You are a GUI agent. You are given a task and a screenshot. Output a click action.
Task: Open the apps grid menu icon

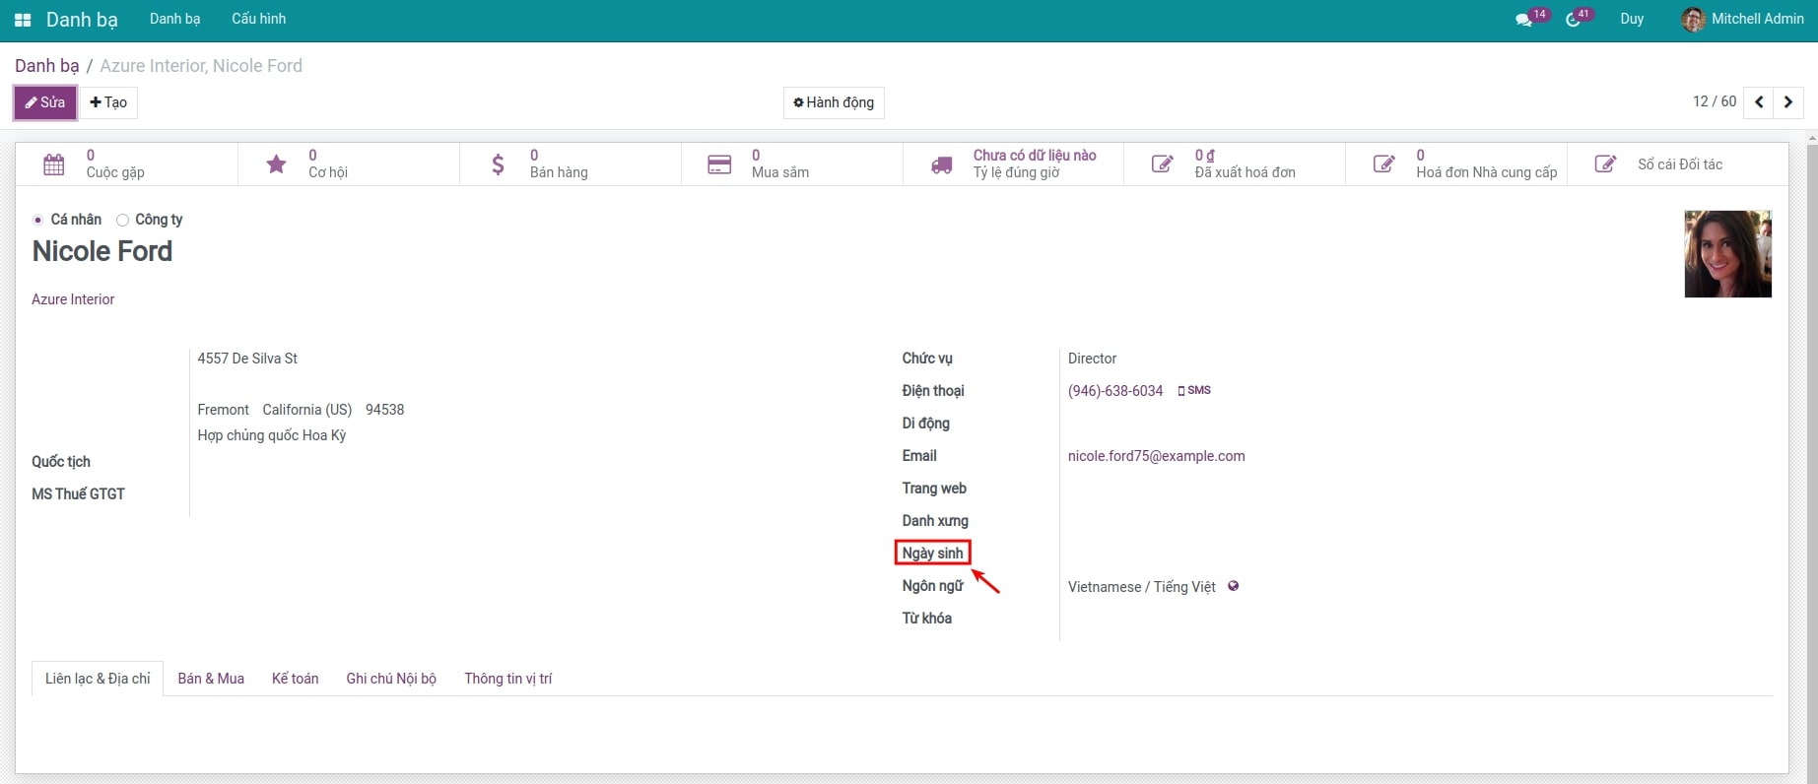(23, 20)
